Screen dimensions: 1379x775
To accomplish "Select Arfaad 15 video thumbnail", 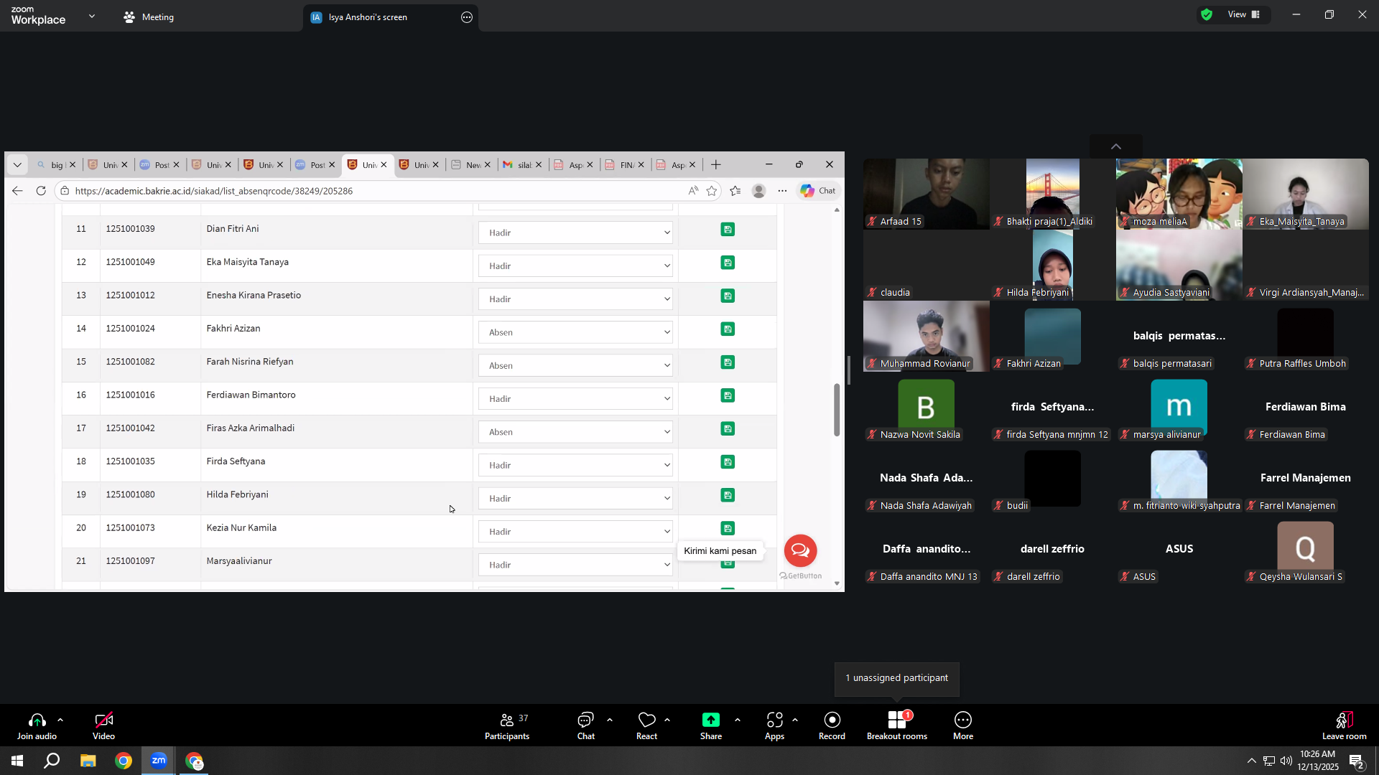I will [927, 194].
